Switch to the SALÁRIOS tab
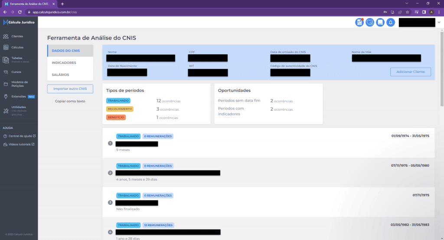The image size is (444, 240). (x=60, y=75)
